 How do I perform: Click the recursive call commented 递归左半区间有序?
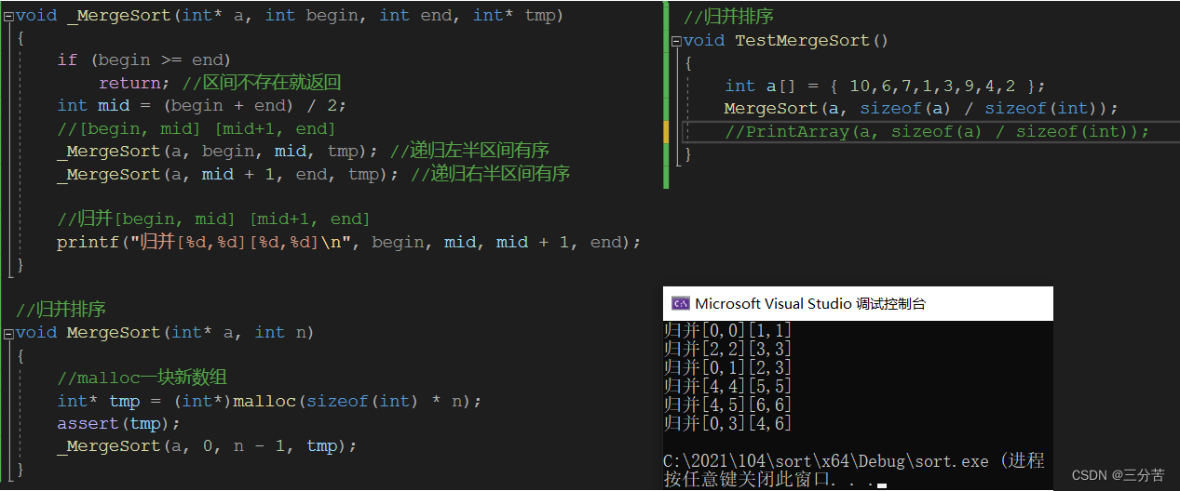tap(304, 151)
